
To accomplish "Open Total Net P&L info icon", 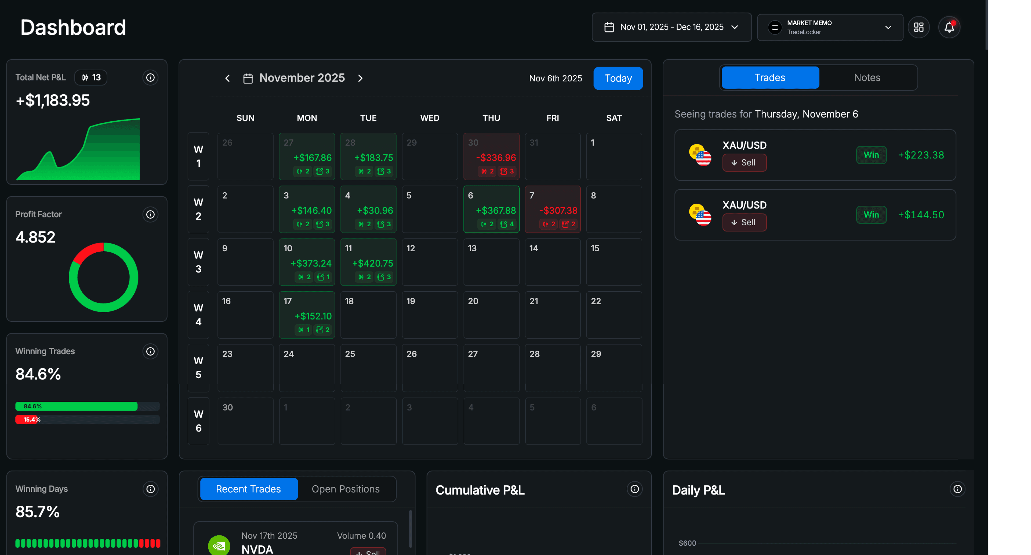I will pos(150,78).
